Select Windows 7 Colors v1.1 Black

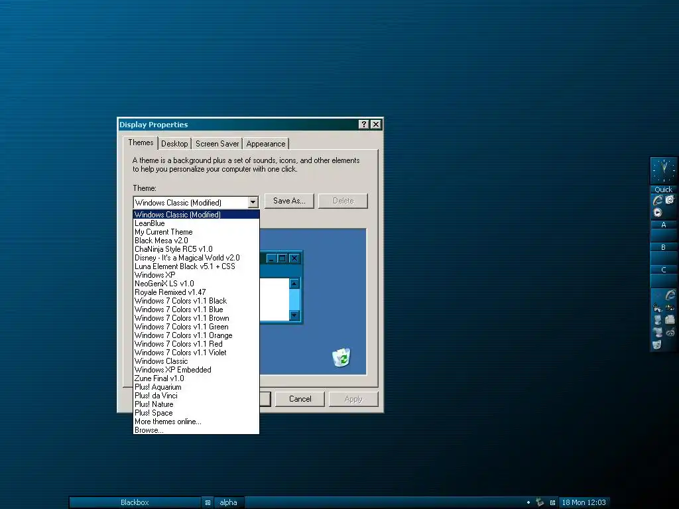coord(196,301)
